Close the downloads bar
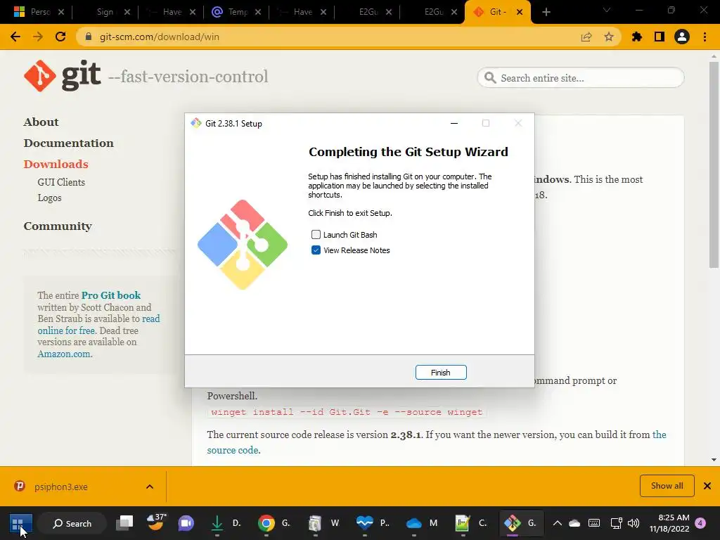The height and width of the screenshot is (540, 720). [707, 486]
